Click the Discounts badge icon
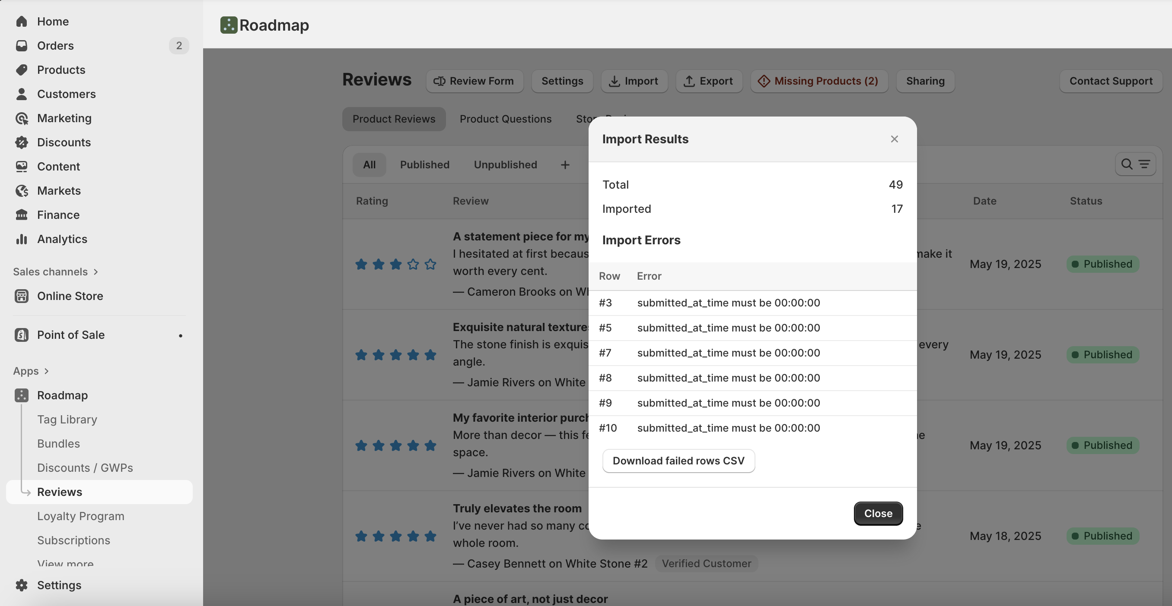 point(21,142)
